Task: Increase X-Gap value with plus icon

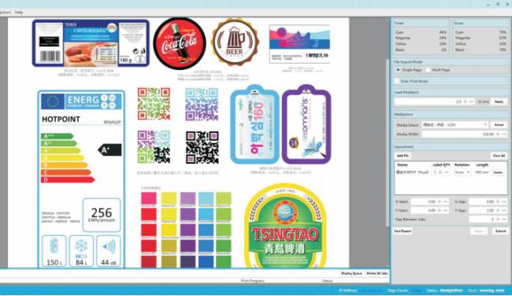Action: pyautogui.click(x=498, y=202)
